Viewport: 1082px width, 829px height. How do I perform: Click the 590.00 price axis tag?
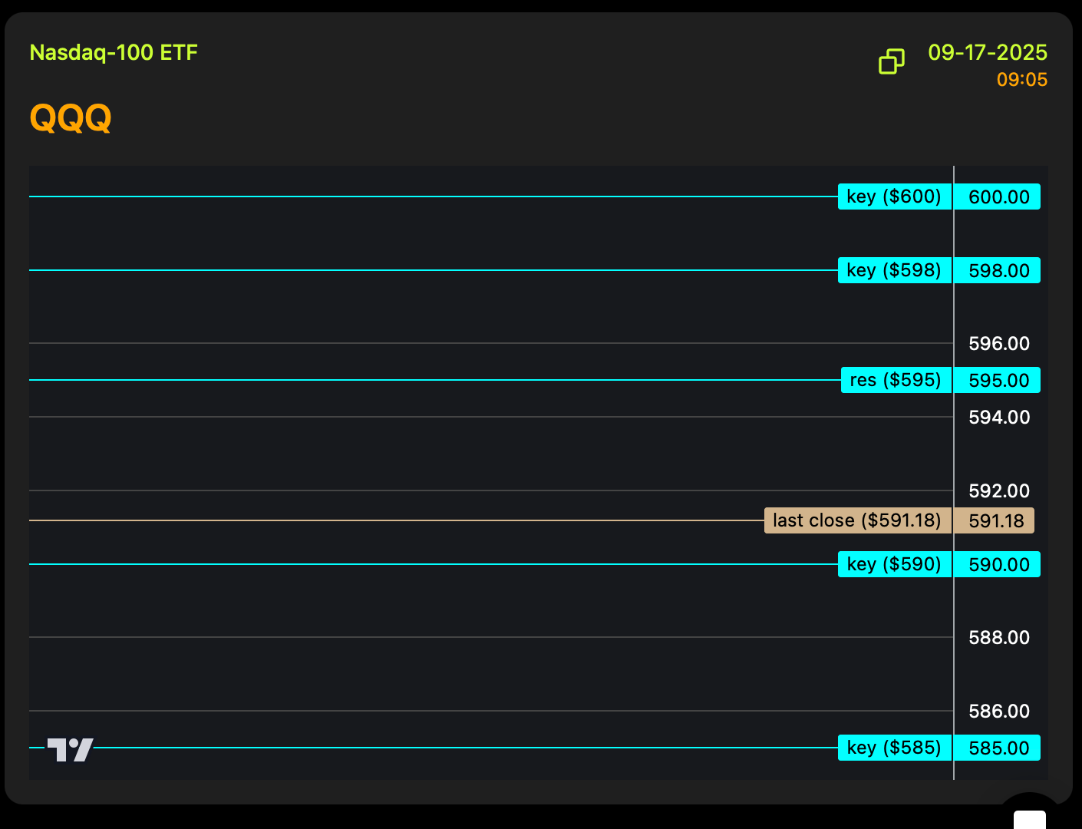point(998,564)
